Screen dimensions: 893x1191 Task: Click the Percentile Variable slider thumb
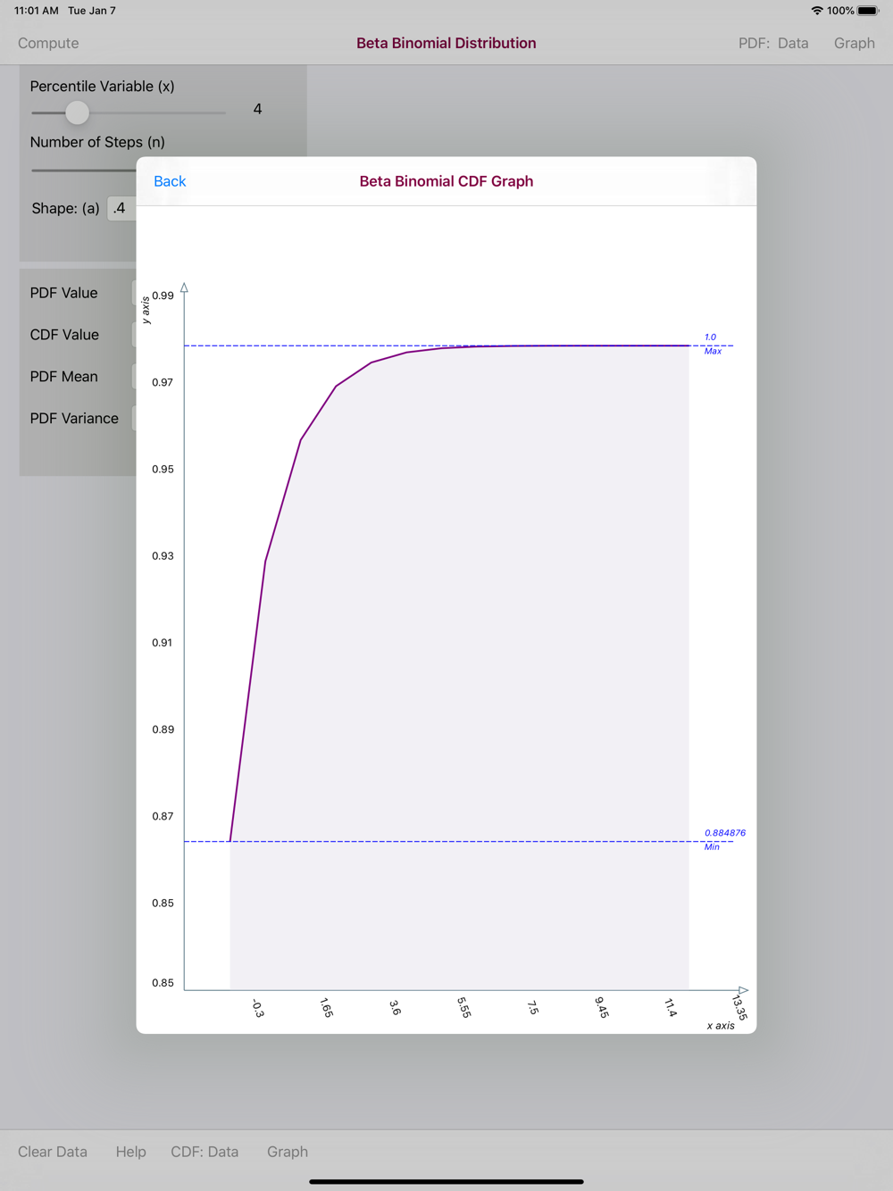(78, 112)
